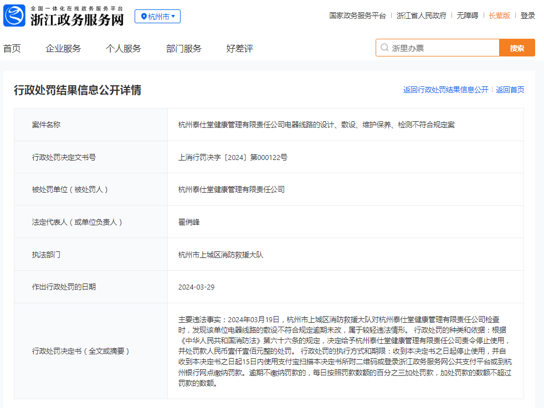The image size is (544, 408).
Task: Click the 被处罚单位（被处罚人） label
Action: pyautogui.click(x=70, y=190)
